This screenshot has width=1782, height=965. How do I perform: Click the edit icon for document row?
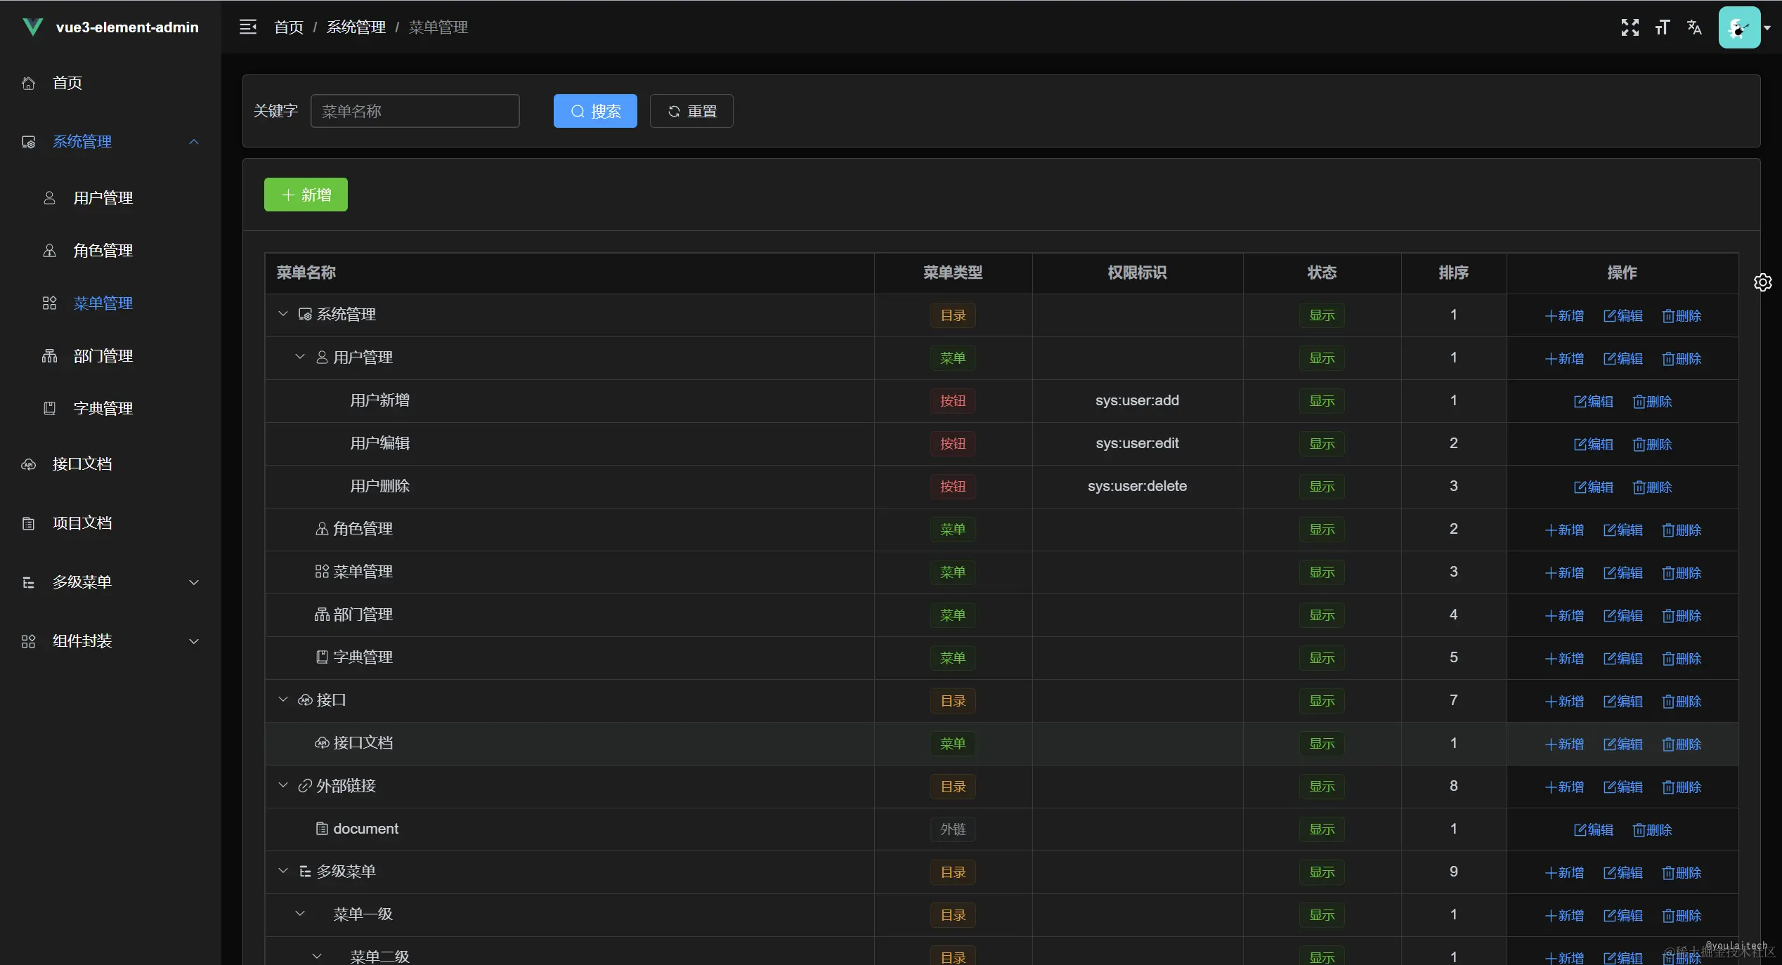tap(1593, 830)
